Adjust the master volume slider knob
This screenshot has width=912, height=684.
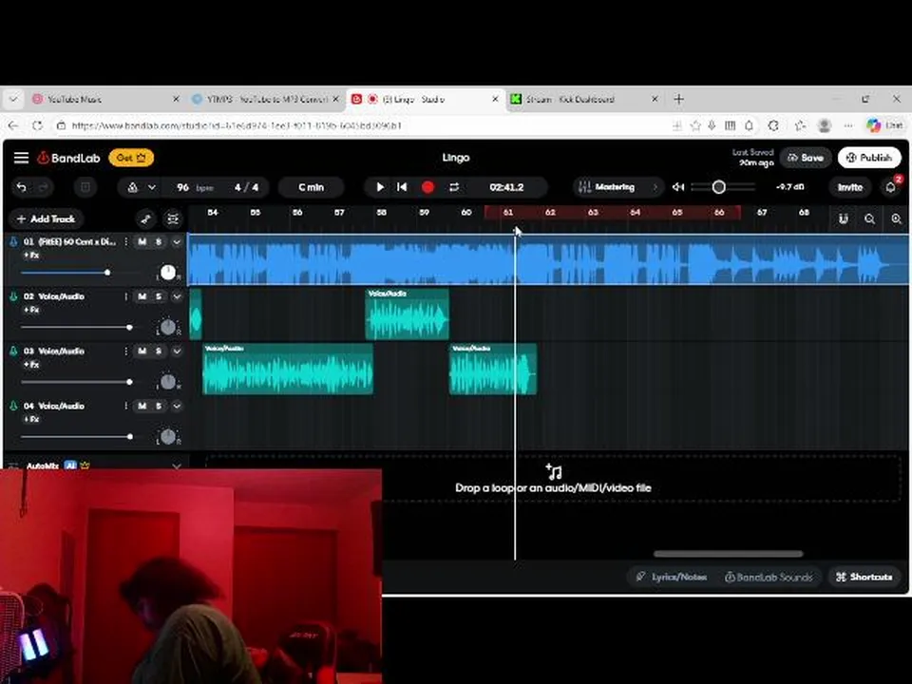click(x=719, y=187)
